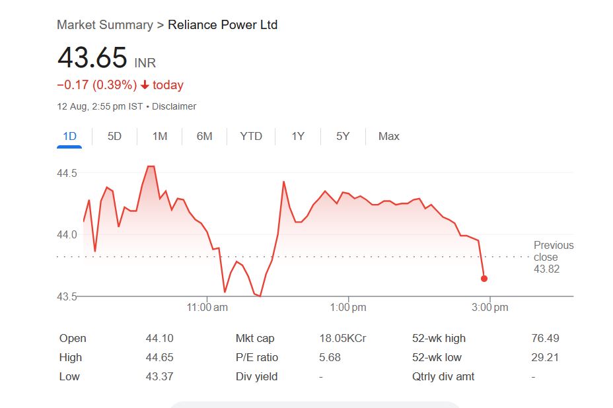The height and width of the screenshot is (408, 613).
Task: Click the 52-wk high value 76.49
Action: tap(545, 339)
